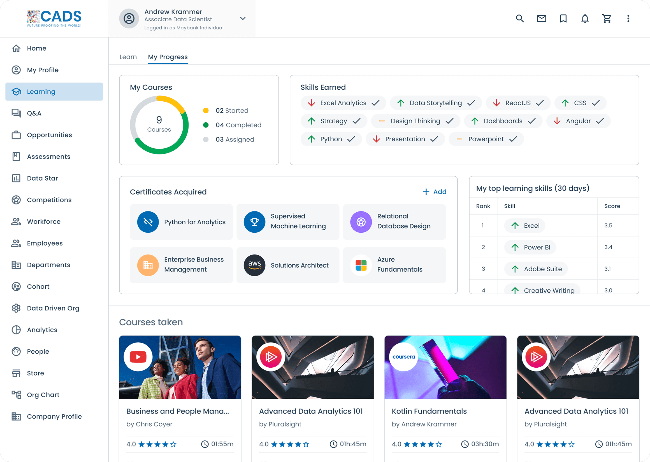
Task: Open notifications bell icon
Action: click(x=584, y=18)
